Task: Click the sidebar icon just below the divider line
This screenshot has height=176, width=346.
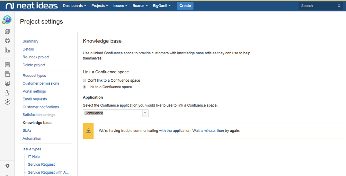Action: pos(7,65)
